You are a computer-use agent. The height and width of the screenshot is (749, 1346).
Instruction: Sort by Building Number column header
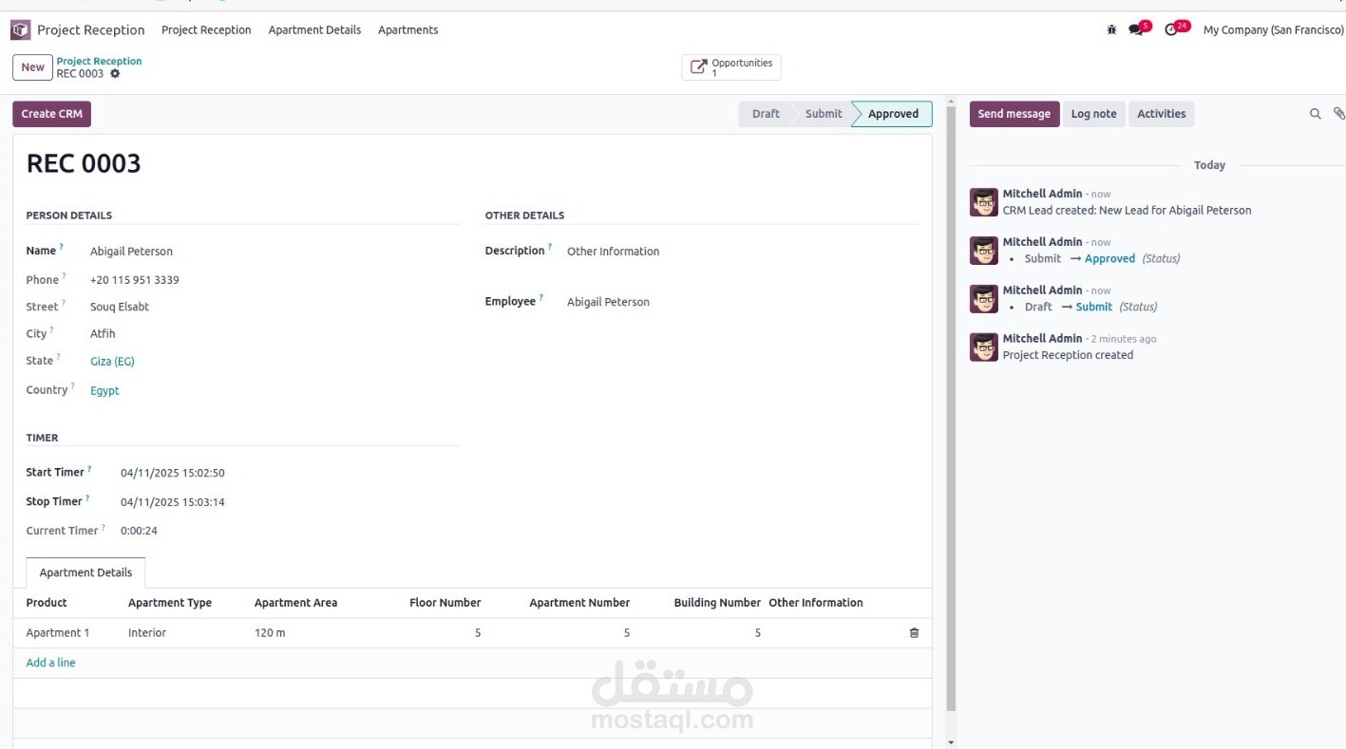[717, 603]
